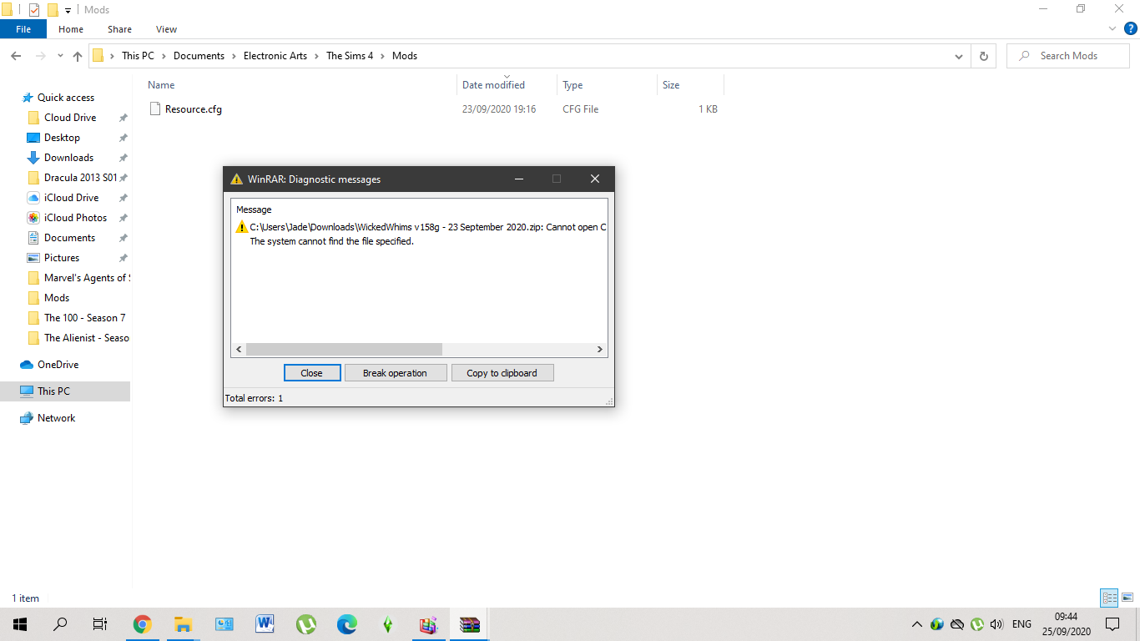Switch to WinRAR in the taskbar
Viewport: 1140px width, 641px height.
click(x=470, y=624)
